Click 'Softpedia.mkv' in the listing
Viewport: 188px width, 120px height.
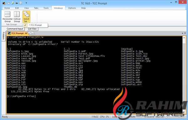pyautogui.click(x=131, y=73)
